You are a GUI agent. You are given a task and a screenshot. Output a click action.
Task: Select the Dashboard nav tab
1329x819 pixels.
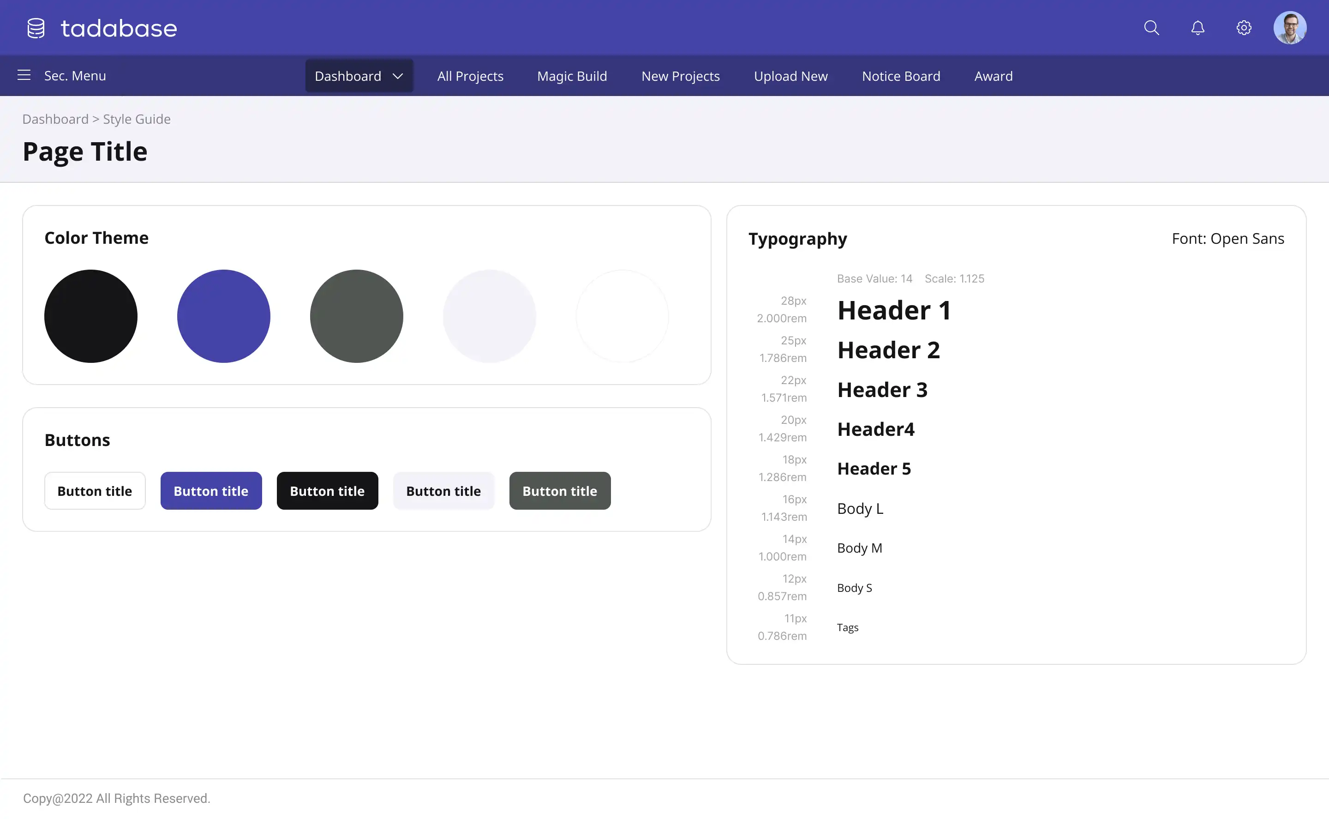[x=359, y=76]
